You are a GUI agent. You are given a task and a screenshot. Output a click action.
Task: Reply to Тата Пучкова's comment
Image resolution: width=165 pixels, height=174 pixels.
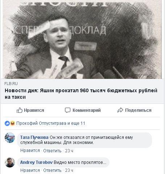point(52,150)
